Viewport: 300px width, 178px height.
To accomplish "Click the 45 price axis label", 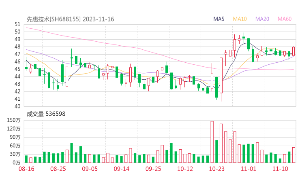I will [17, 69].
